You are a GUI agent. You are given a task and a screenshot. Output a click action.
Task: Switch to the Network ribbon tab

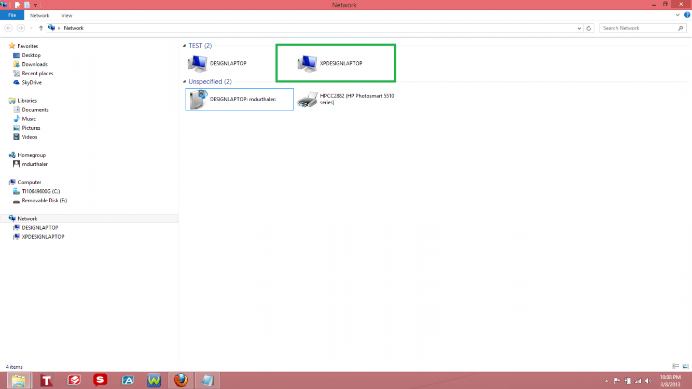(x=40, y=16)
